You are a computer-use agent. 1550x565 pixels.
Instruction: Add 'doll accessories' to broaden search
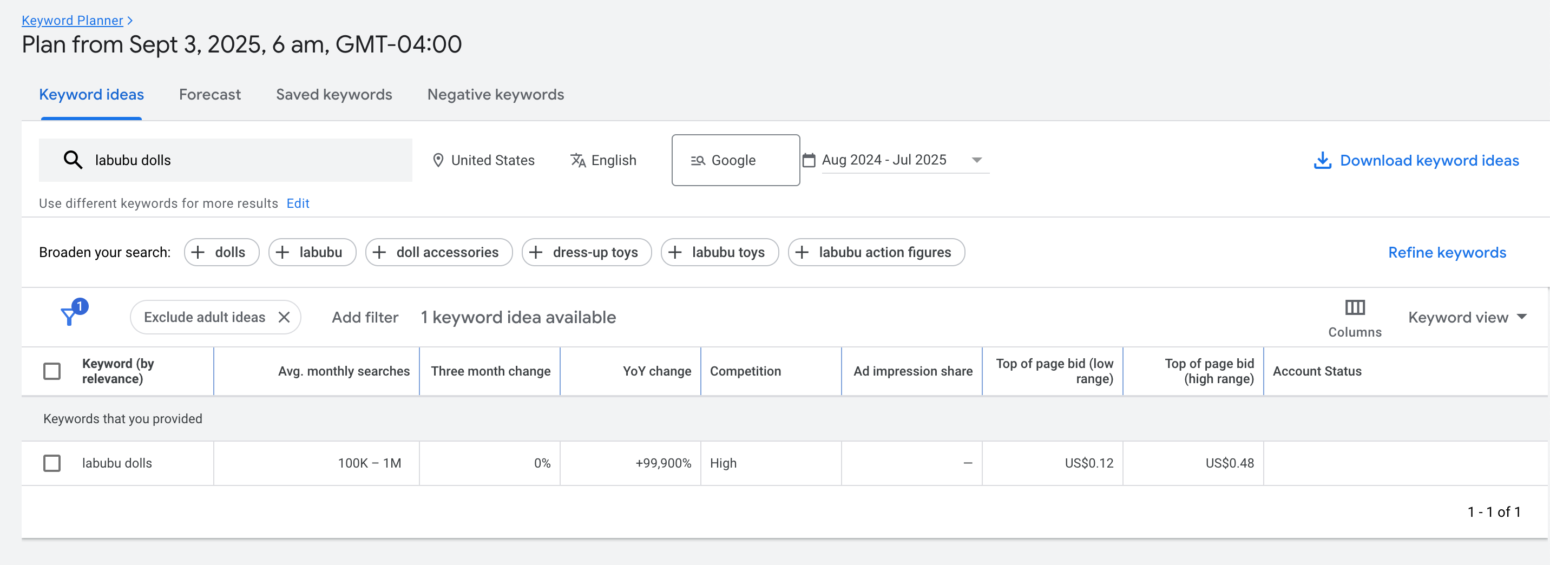point(439,252)
